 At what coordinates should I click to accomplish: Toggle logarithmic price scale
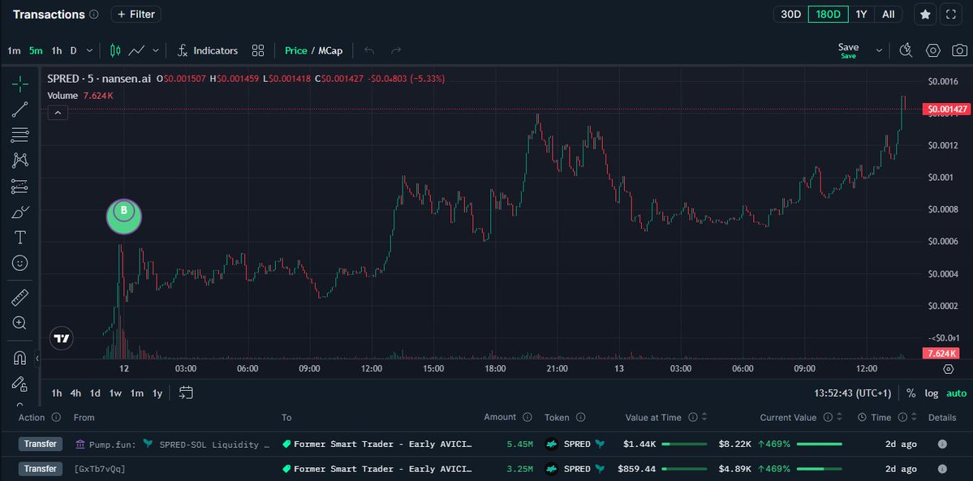click(x=931, y=393)
